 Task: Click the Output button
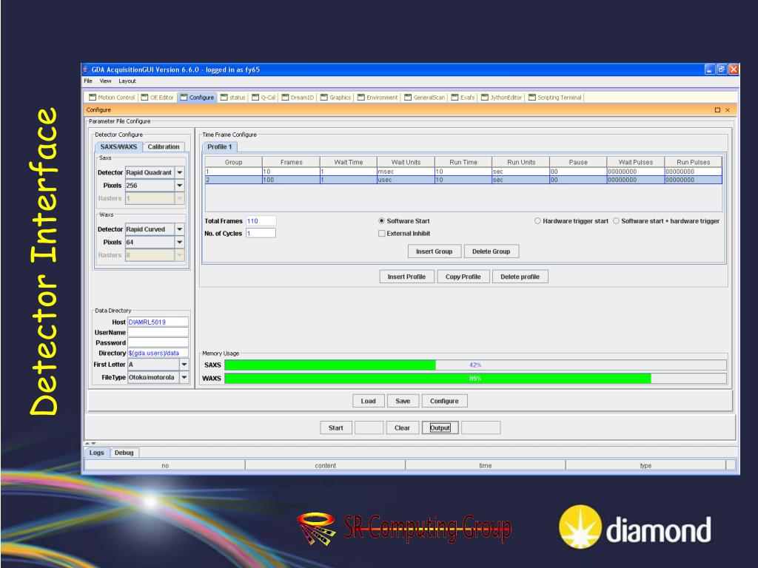[440, 428]
